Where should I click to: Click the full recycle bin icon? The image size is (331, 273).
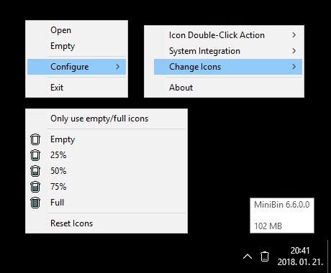pyautogui.click(x=35, y=203)
